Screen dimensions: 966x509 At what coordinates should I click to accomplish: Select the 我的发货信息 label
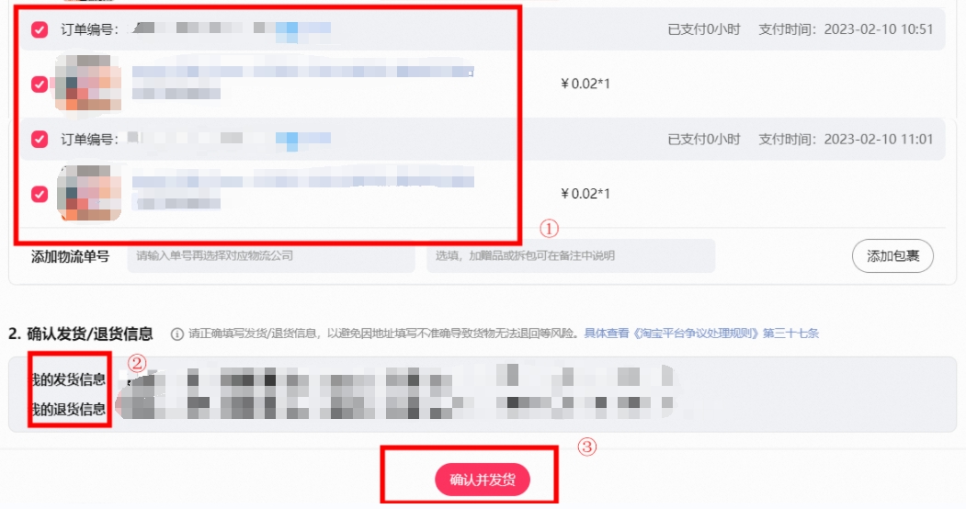click(68, 379)
